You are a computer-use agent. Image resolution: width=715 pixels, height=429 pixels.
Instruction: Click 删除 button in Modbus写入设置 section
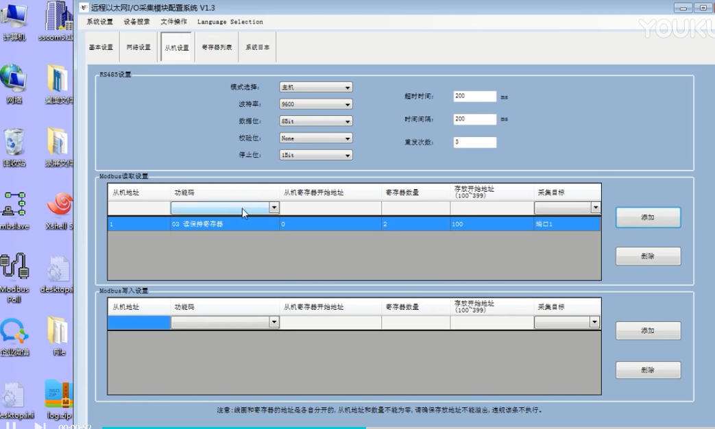648,370
